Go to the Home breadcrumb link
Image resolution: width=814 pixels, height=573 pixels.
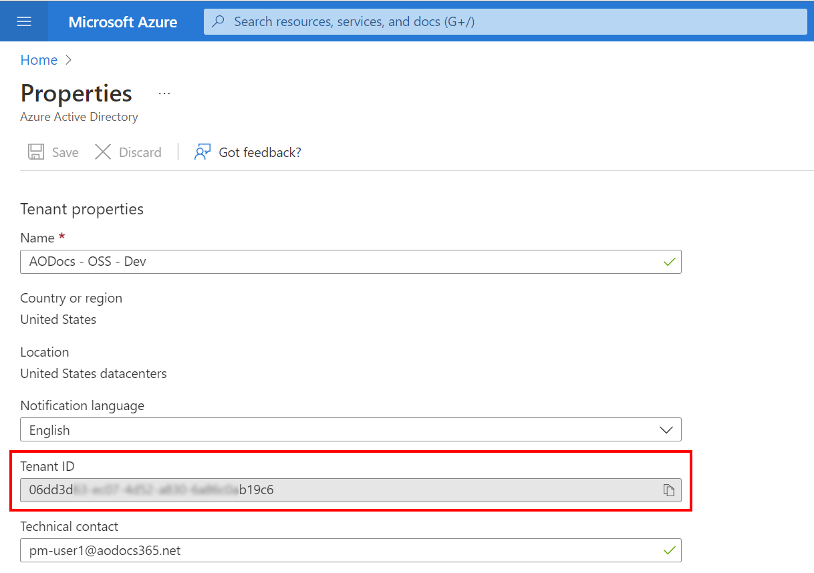click(x=39, y=60)
